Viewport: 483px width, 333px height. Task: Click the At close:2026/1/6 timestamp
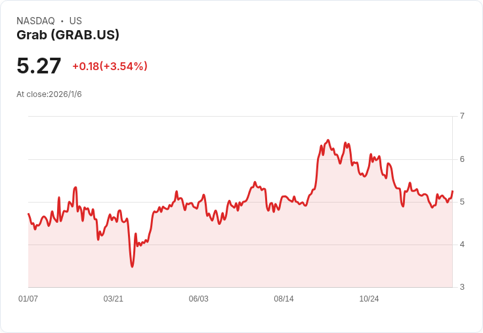tap(49, 94)
